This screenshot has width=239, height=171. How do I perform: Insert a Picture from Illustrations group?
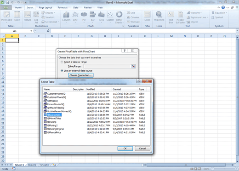[28, 16]
